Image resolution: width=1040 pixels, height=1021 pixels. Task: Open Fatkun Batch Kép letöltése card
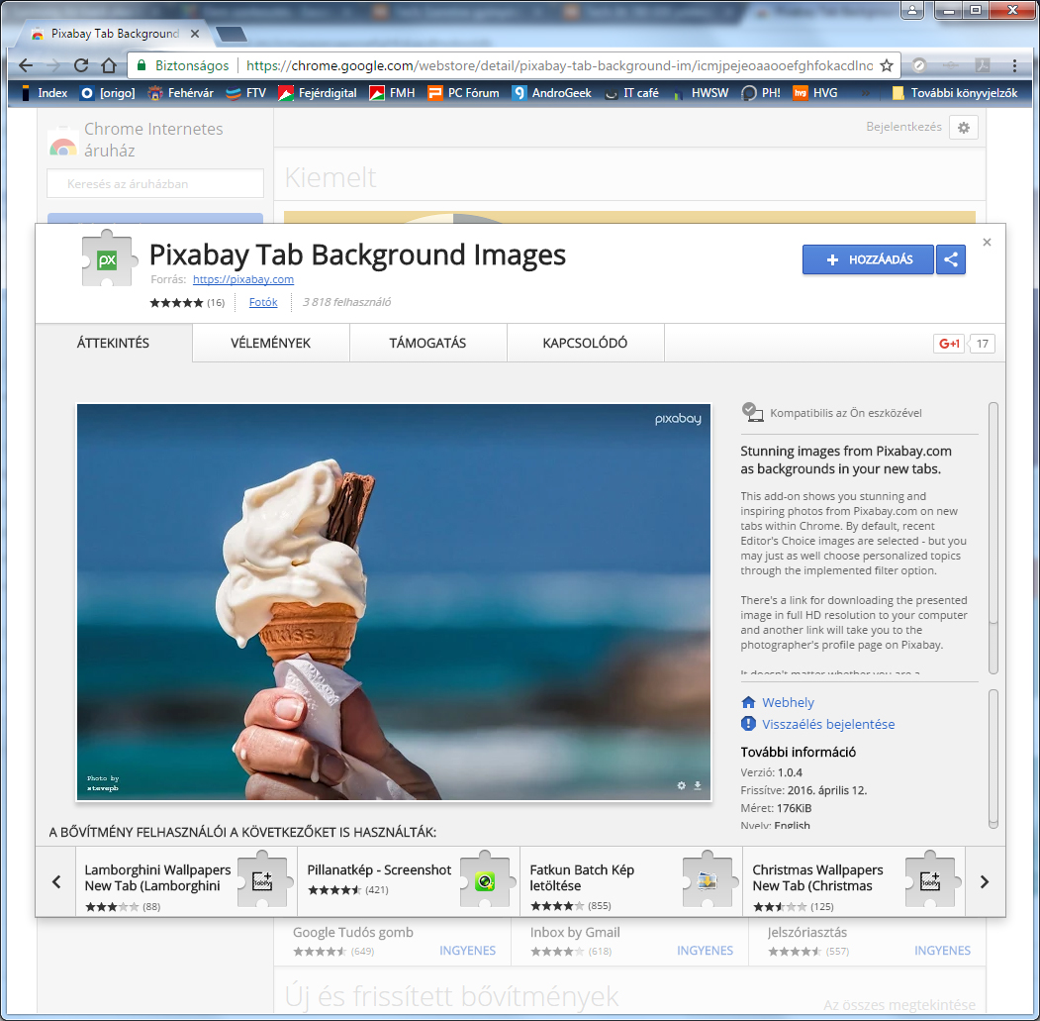[631, 881]
